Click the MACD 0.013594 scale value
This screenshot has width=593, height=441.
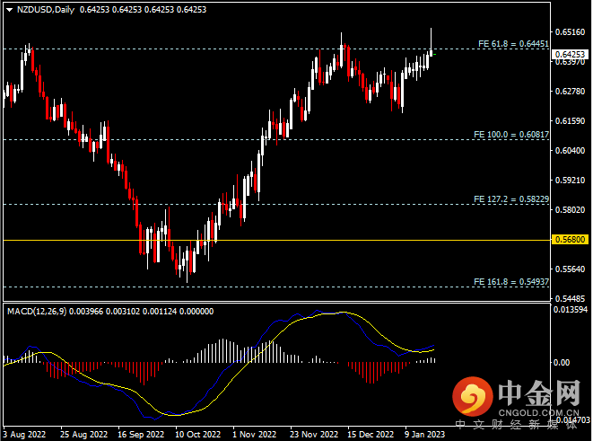[x=572, y=311]
